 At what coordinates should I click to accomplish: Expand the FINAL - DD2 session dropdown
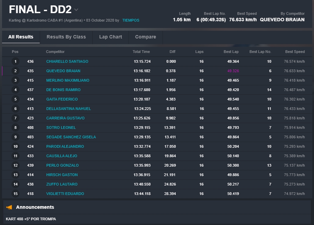pos(76,10)
